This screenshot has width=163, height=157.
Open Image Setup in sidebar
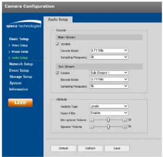tap(20, 52)
